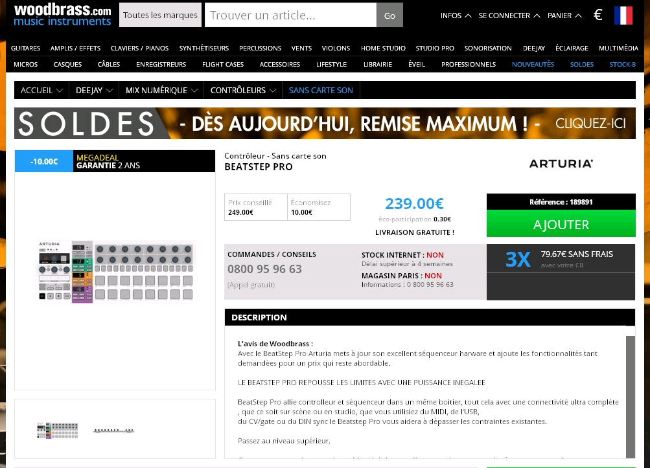Open the CÂBLES category
This screenshot has width=650, height=468.
click(109, 64)
